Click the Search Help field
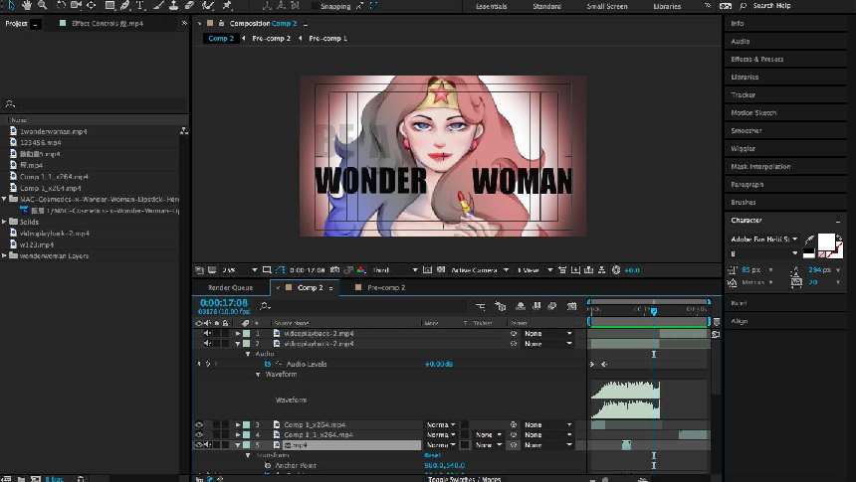The width and height of the screenshot is (856, 482). (771, 5)
